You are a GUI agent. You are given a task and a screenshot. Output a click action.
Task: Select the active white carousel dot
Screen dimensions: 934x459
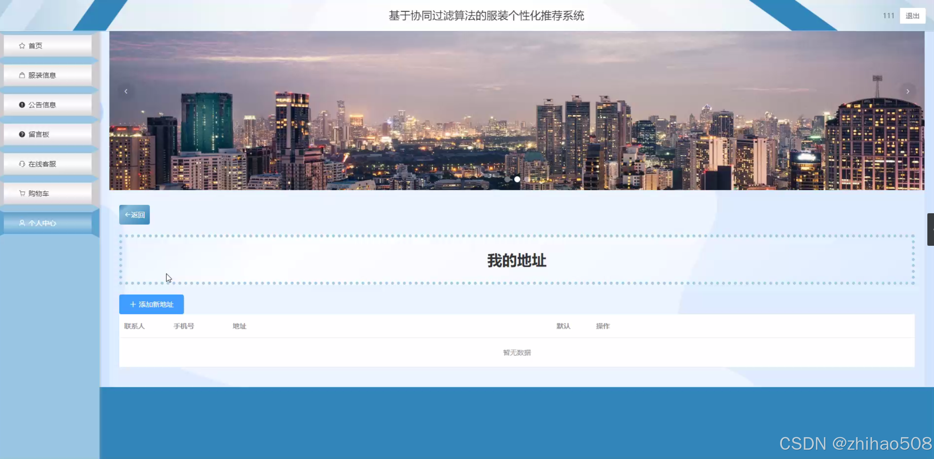517,179
